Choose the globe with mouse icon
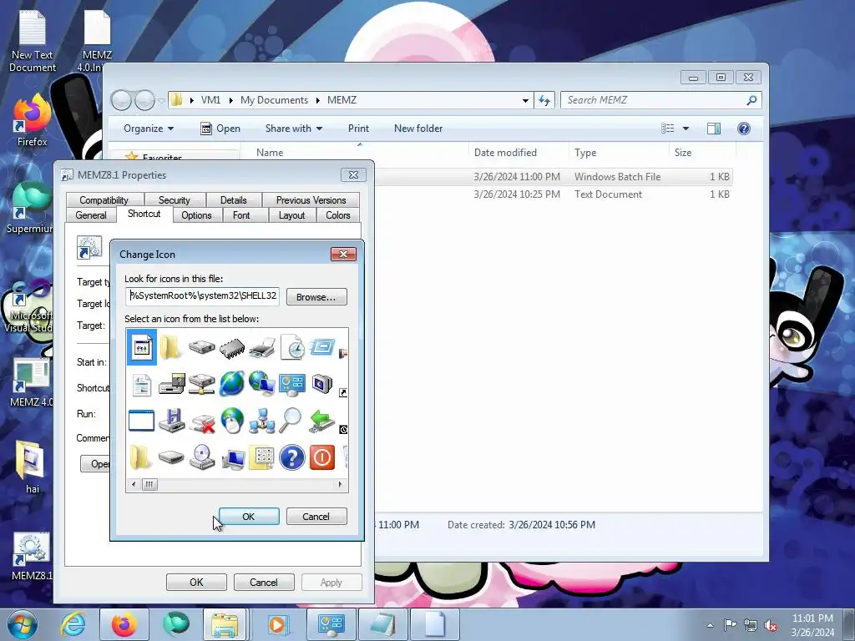 click(232, 421)
